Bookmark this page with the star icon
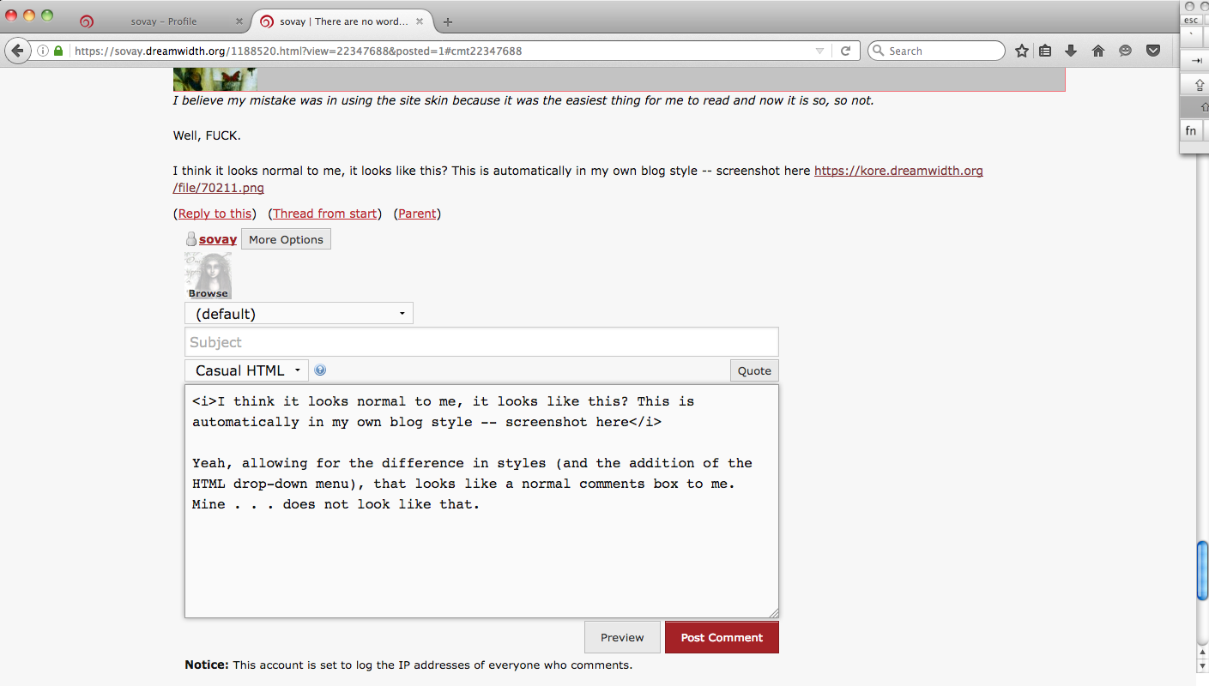1209x686 pixels. tap(1021, 51)
